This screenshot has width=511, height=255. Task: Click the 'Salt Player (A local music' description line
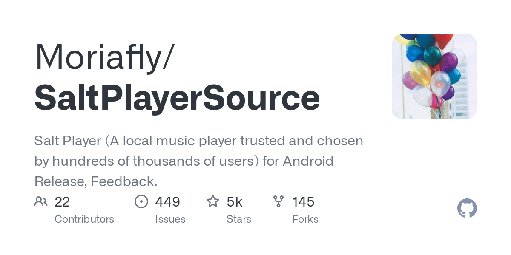(198, 141)
